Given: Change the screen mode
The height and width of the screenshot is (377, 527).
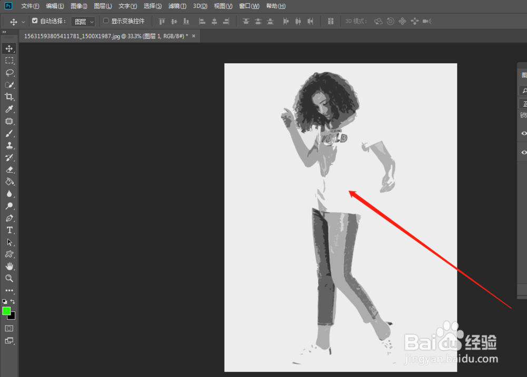Looking at the screenshot, I should coord(9,341).
